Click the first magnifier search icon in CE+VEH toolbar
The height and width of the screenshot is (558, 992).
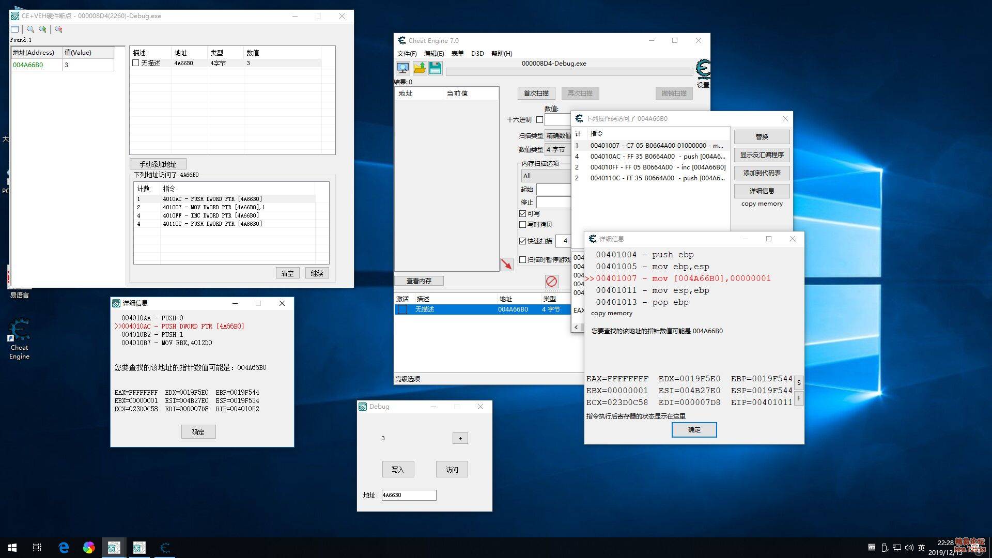click(x=30, y=29)
